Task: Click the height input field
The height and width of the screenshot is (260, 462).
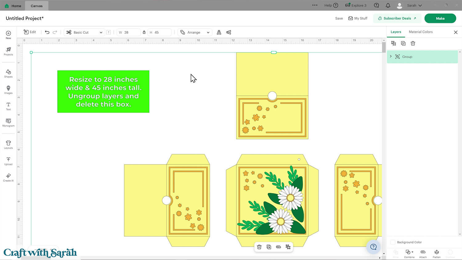Action: (x=160, y=32)
